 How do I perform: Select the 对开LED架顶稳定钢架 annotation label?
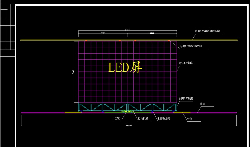click(x=208, y=32)
